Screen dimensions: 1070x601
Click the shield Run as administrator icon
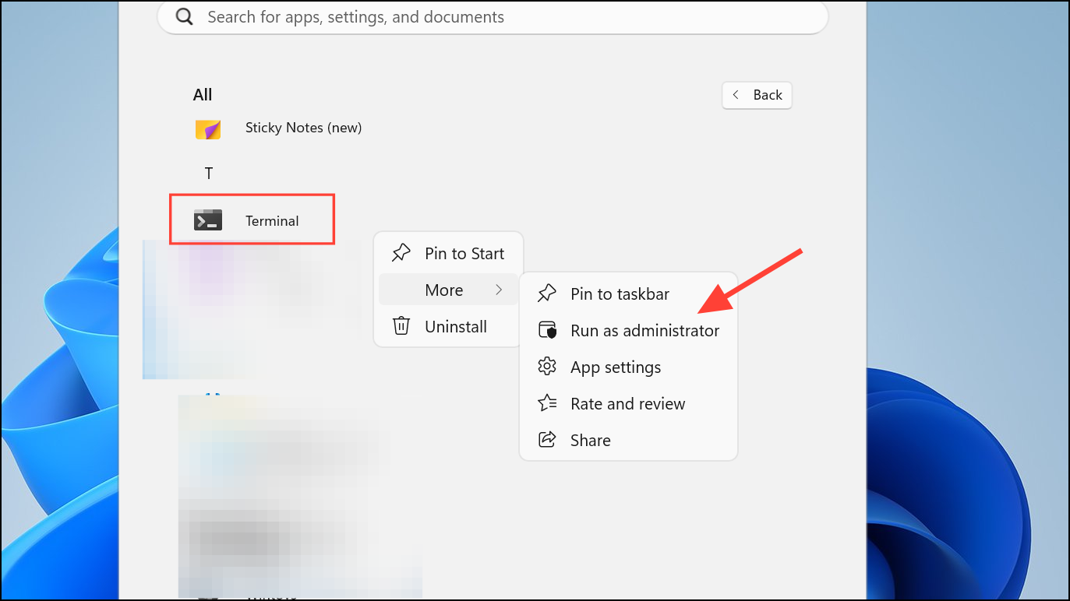pyautogui.click(x=548, y=330)
